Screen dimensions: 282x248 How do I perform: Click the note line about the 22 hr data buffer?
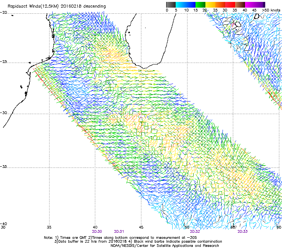(138, 242)
